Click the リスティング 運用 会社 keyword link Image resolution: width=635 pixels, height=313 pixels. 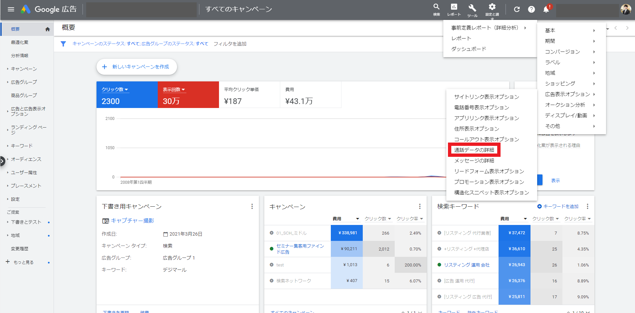coord(467,265)
